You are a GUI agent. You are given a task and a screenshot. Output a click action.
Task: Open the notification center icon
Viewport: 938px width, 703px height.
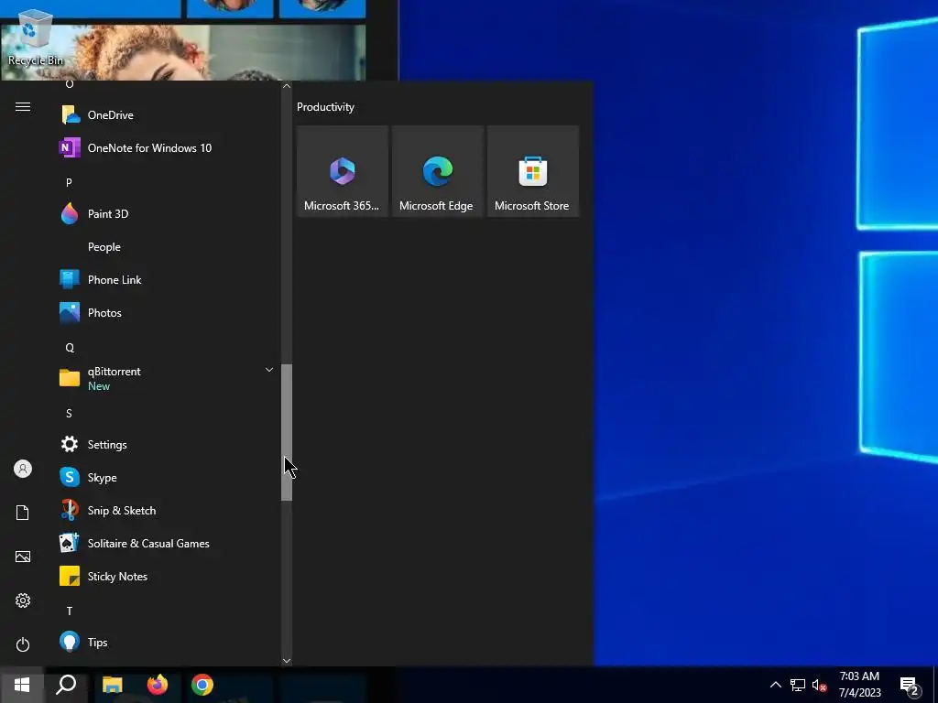click(x=910, y=686)
